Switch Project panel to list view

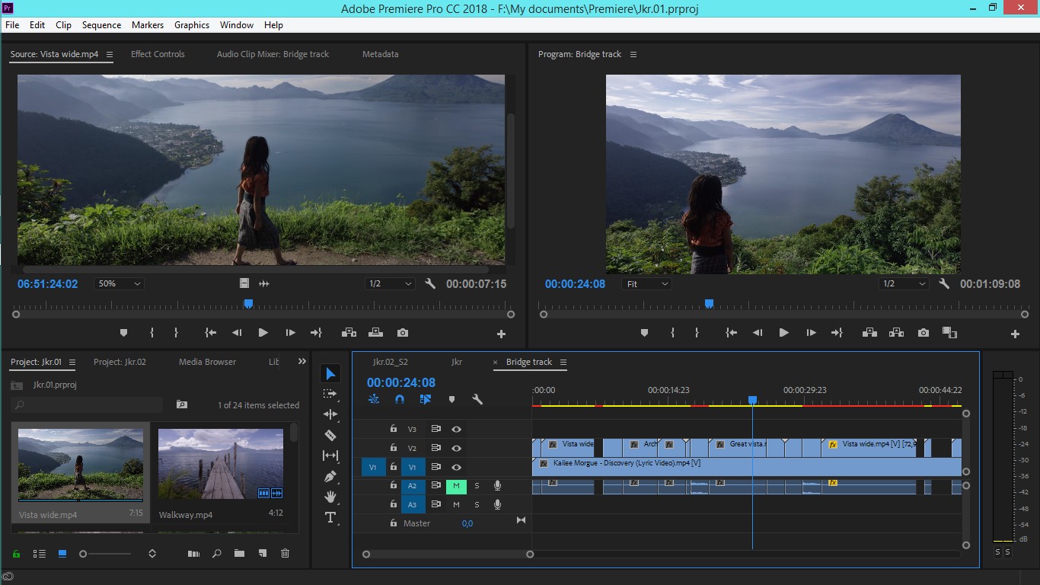pyautogui.click(x=40, y=554)
